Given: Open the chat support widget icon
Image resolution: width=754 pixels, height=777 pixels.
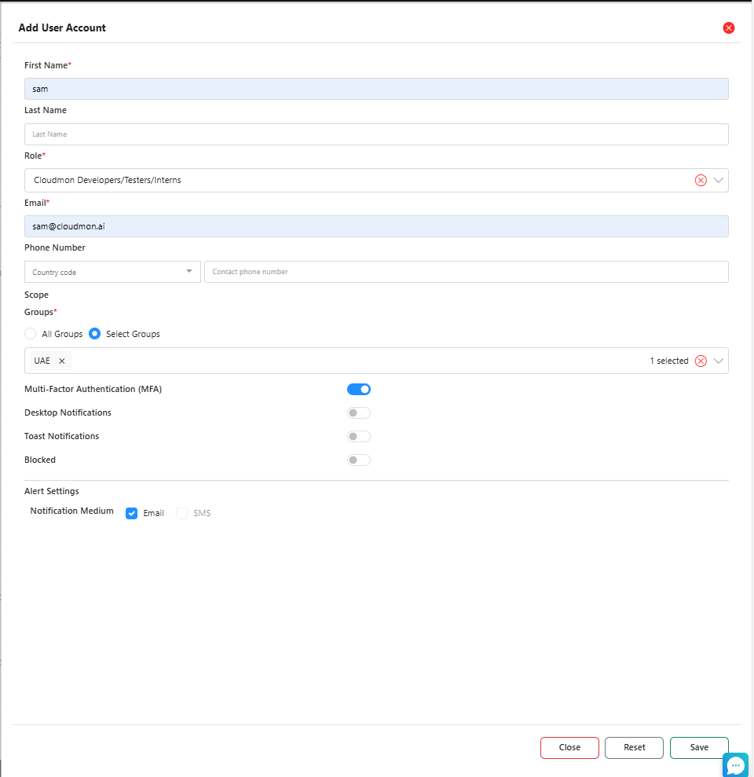Looking at the screenshot, I should click(735, 764).
